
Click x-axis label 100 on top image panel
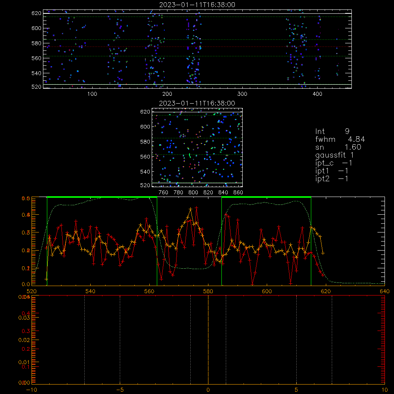(92, 94)
